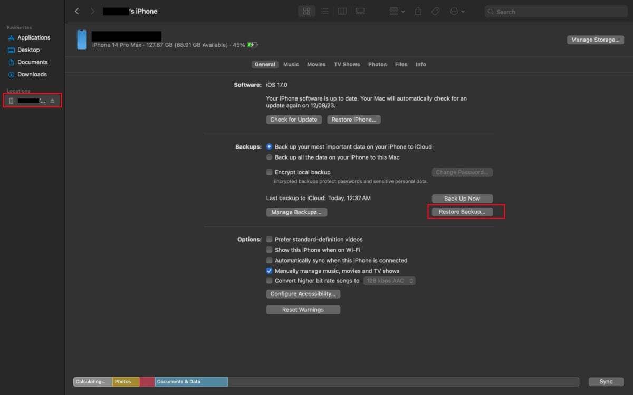633x395 pixels.
Task: Go forward with the right chevron
Action: tap(93, 11)
